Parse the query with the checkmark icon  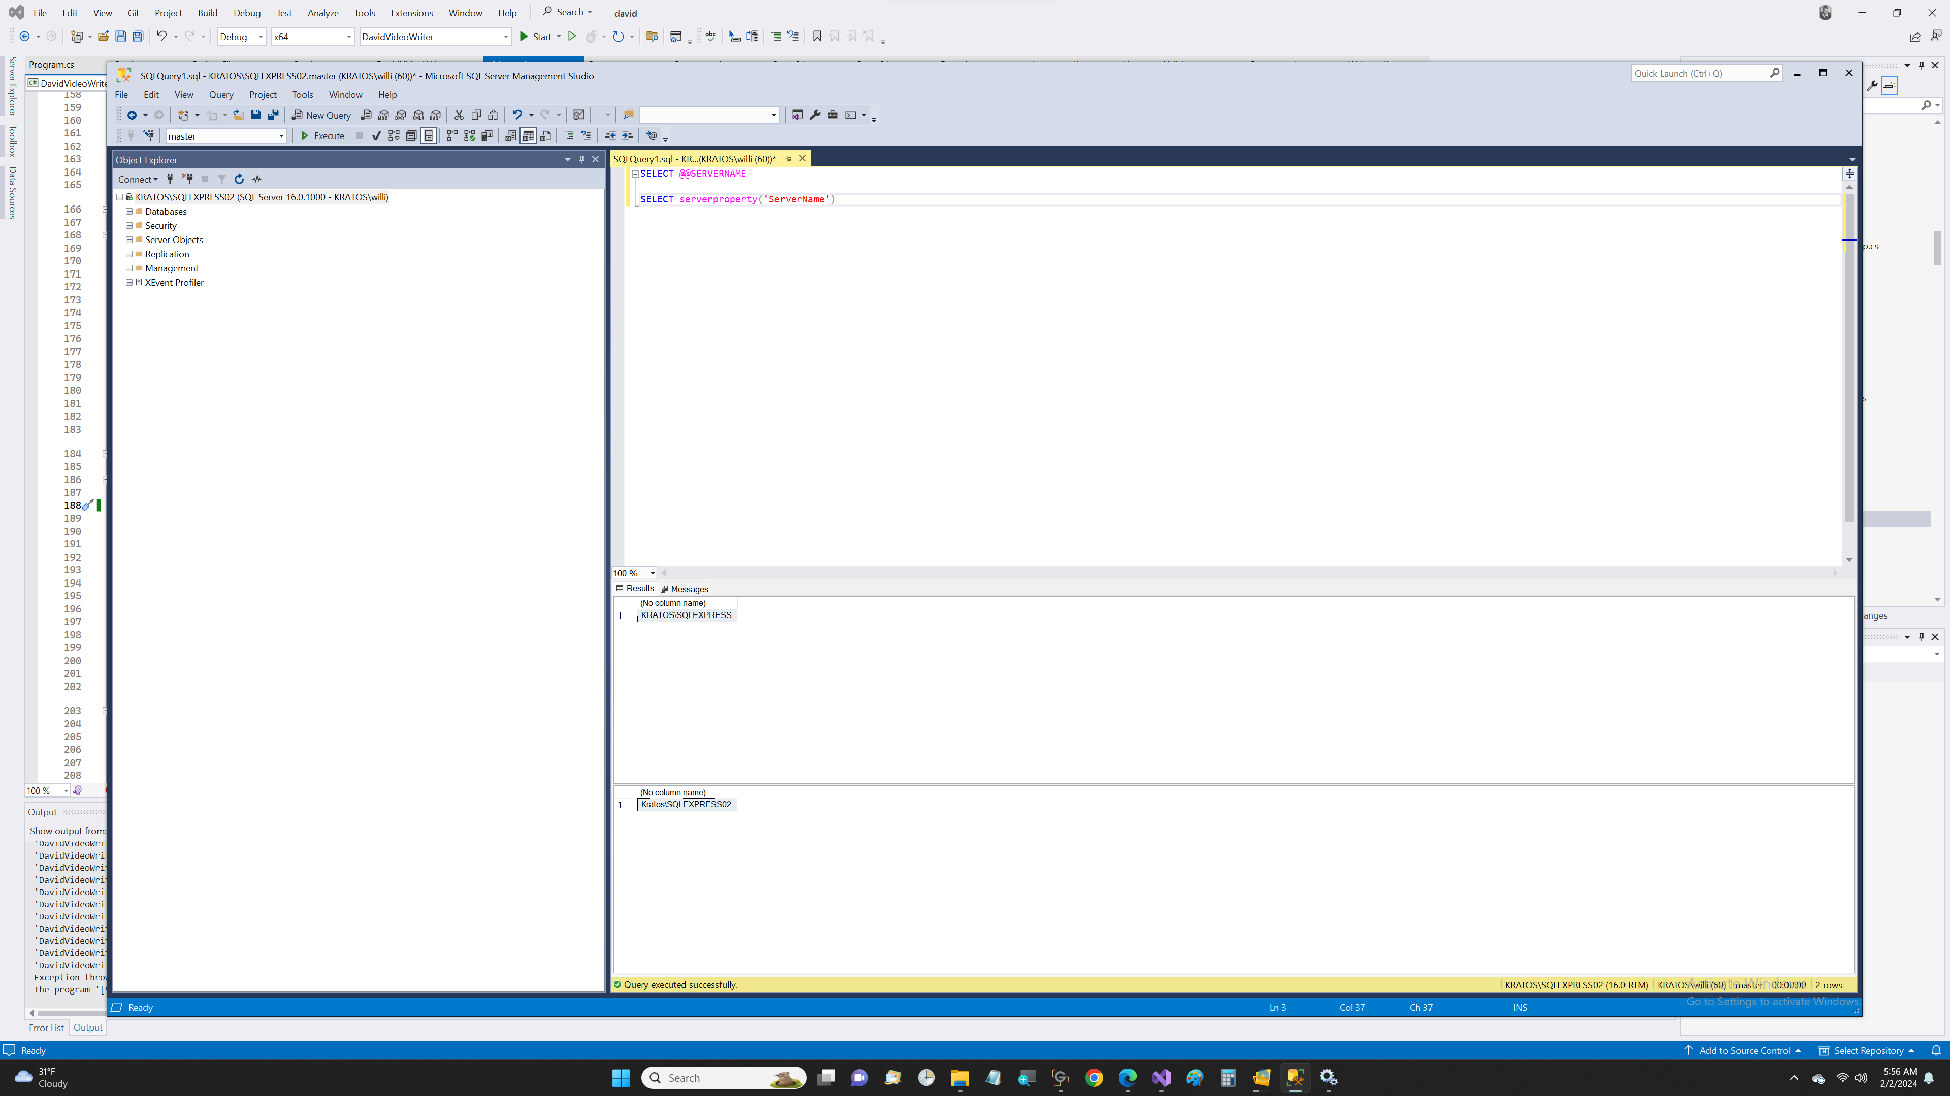377,135
